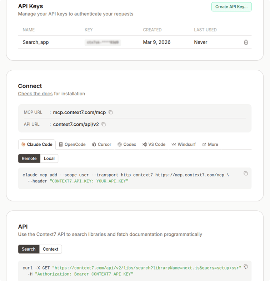Open the Check the docs link
This screenshot has width=270, height=281.
[x=35, y=94]
